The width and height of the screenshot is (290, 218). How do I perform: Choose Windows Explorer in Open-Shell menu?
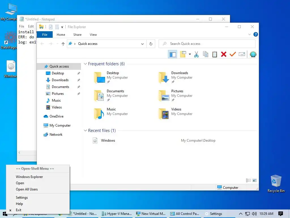click(x=29, y=177)
